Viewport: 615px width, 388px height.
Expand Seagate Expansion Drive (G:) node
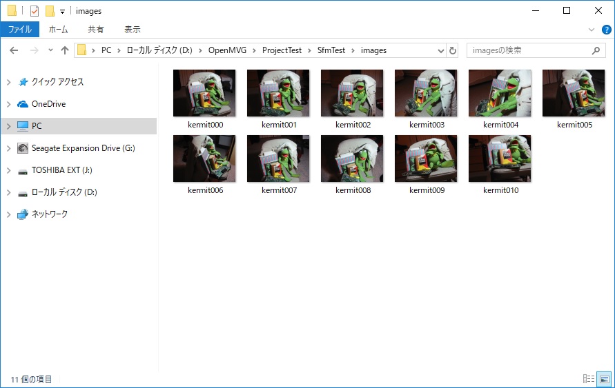point(9,148)
